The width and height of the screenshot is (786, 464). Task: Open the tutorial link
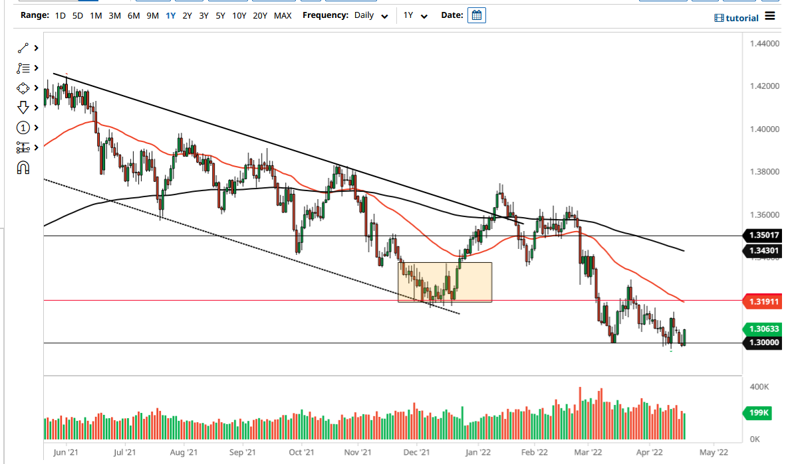(736, 18)
